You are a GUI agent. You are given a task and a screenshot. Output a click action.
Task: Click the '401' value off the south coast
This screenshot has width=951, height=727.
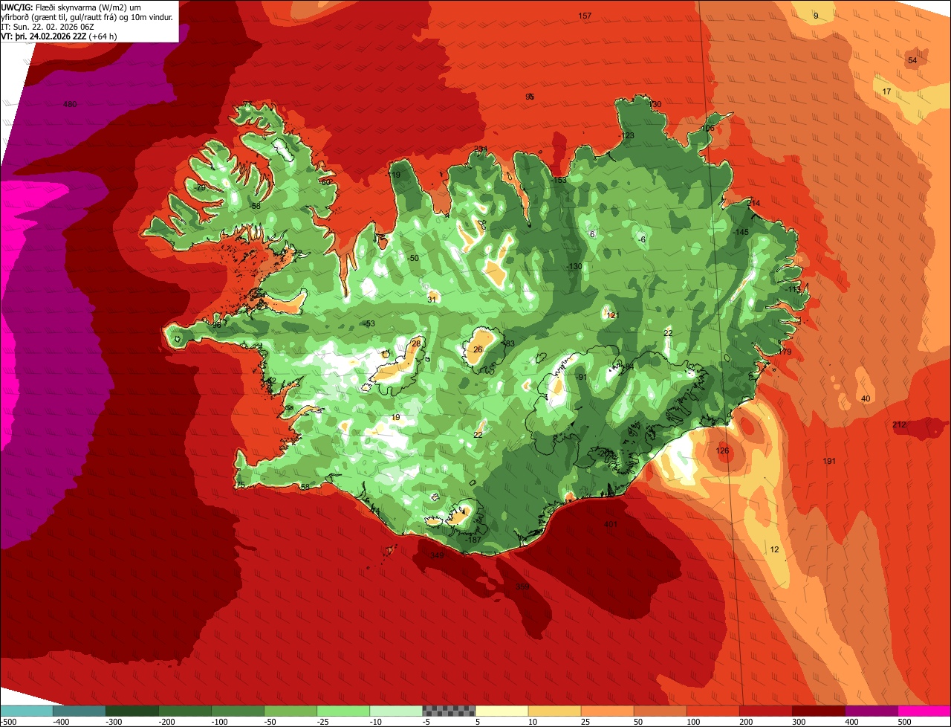[x=611, y=524]
